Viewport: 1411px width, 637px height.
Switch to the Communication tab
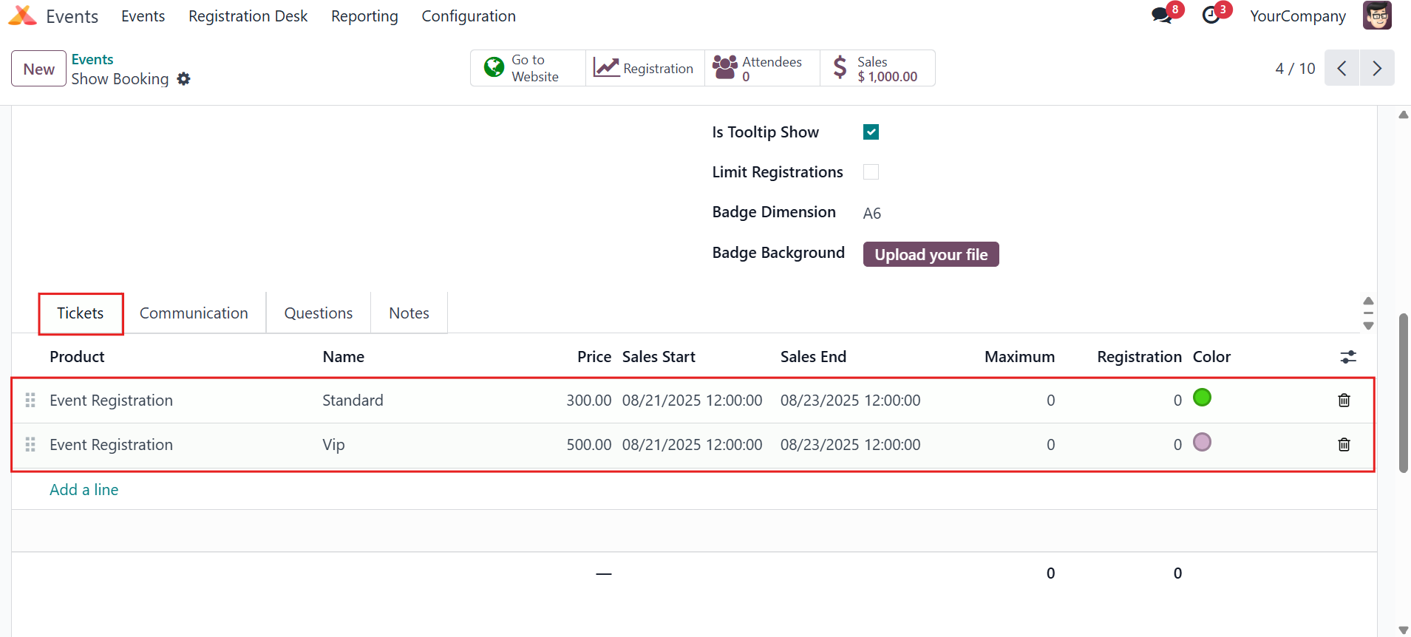pyautogui.click(x=194, y=313)
